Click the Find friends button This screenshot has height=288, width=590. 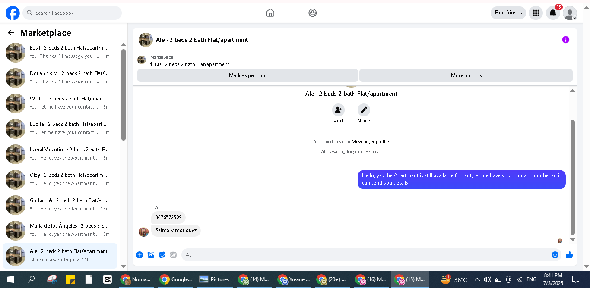[x=508, y=13]
